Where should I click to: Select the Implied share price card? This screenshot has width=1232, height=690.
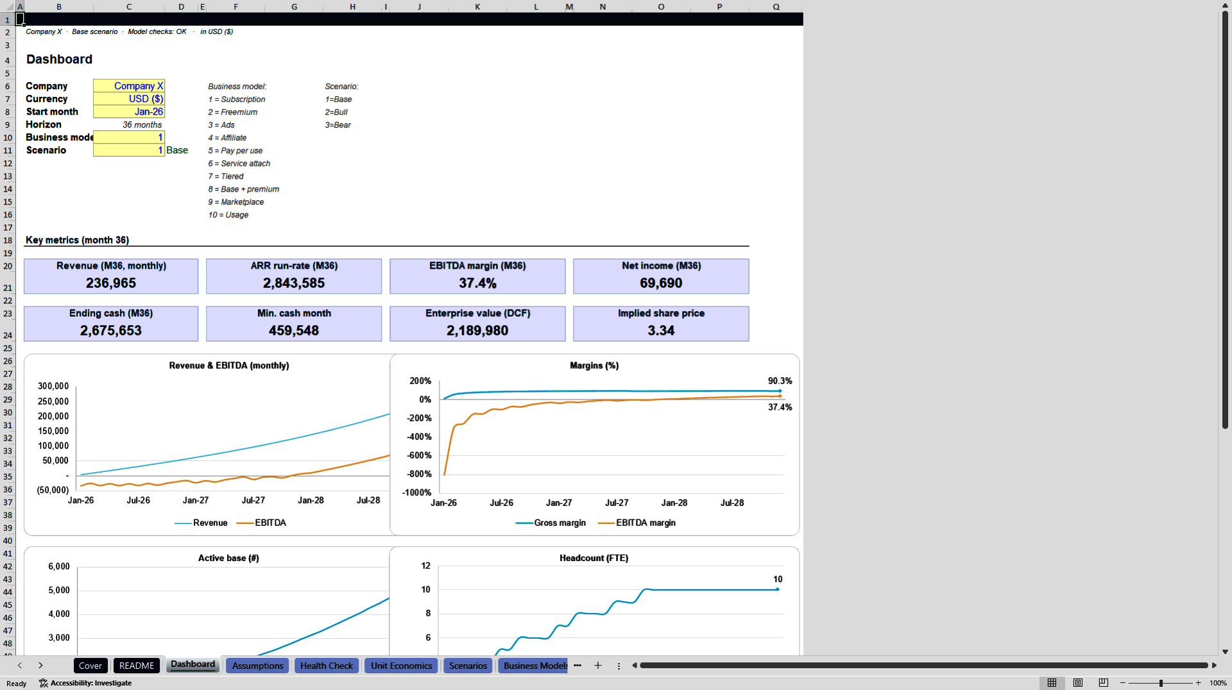pos(661,323)
